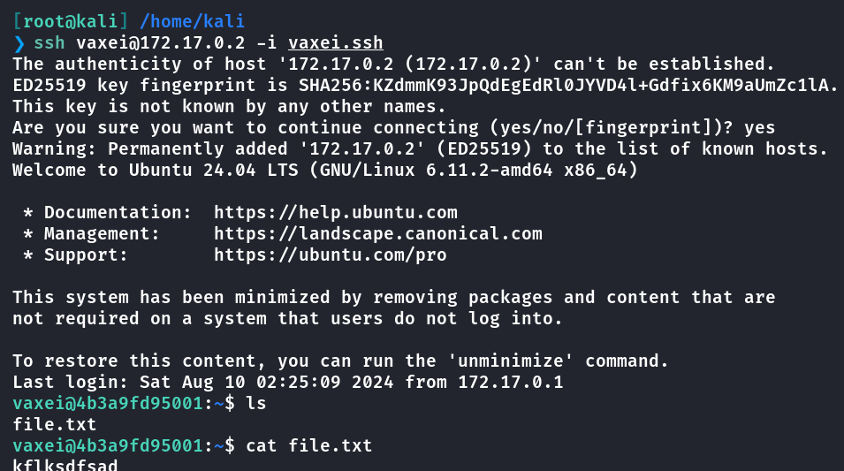This screenshot has height=471, width=844.
Task: Open the https://ubuntu.com/pro support link
Action: [x=331, y=254]
